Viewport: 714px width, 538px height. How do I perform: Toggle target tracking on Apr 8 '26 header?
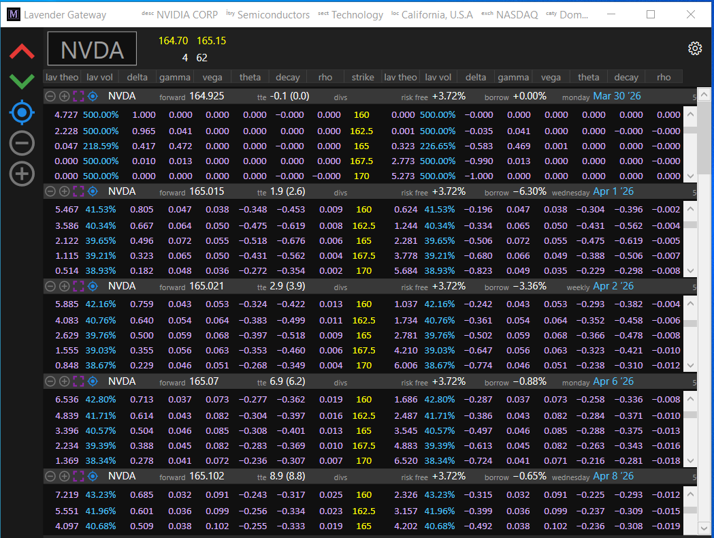pyautogui.click(x=92, y=476)
